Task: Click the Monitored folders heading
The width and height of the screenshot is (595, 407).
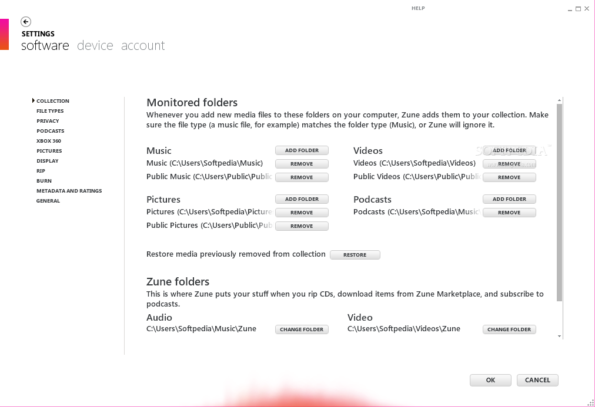Action: (x=192, y=103)
